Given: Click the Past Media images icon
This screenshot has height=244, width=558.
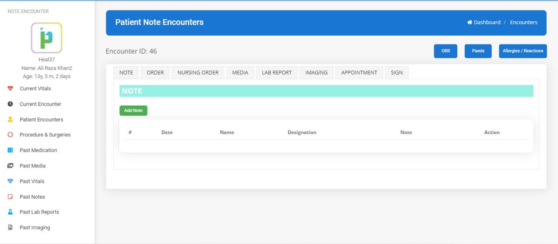Looking at the screenshot, I should coord(10,166).
